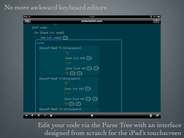
Task: Open the help question-mark button
Action: pyautogui.click(x=156, y=21)
